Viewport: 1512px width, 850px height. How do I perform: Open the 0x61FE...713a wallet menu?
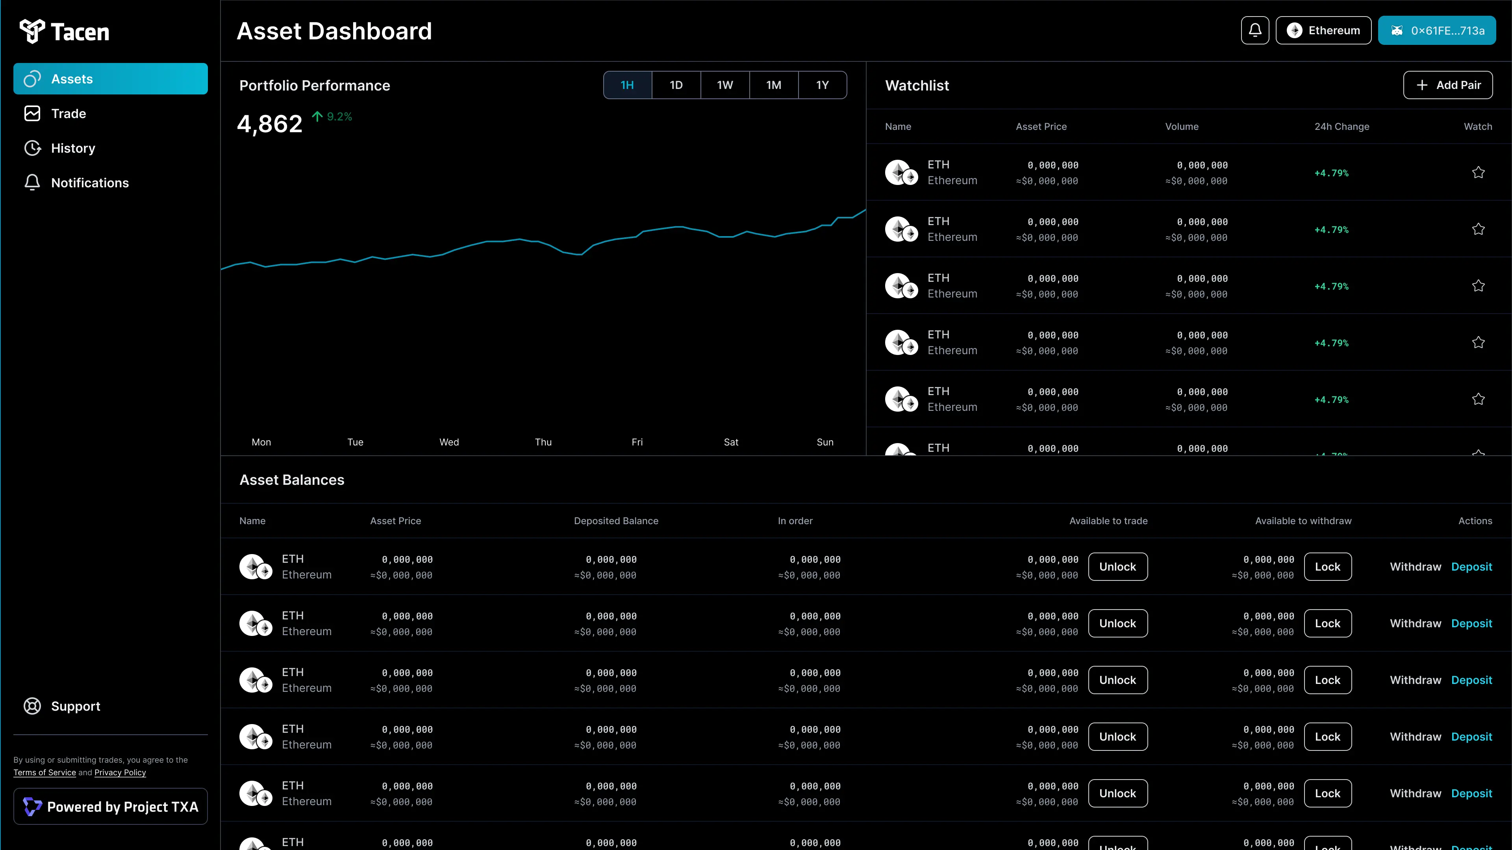click(x=1436, y=31)
